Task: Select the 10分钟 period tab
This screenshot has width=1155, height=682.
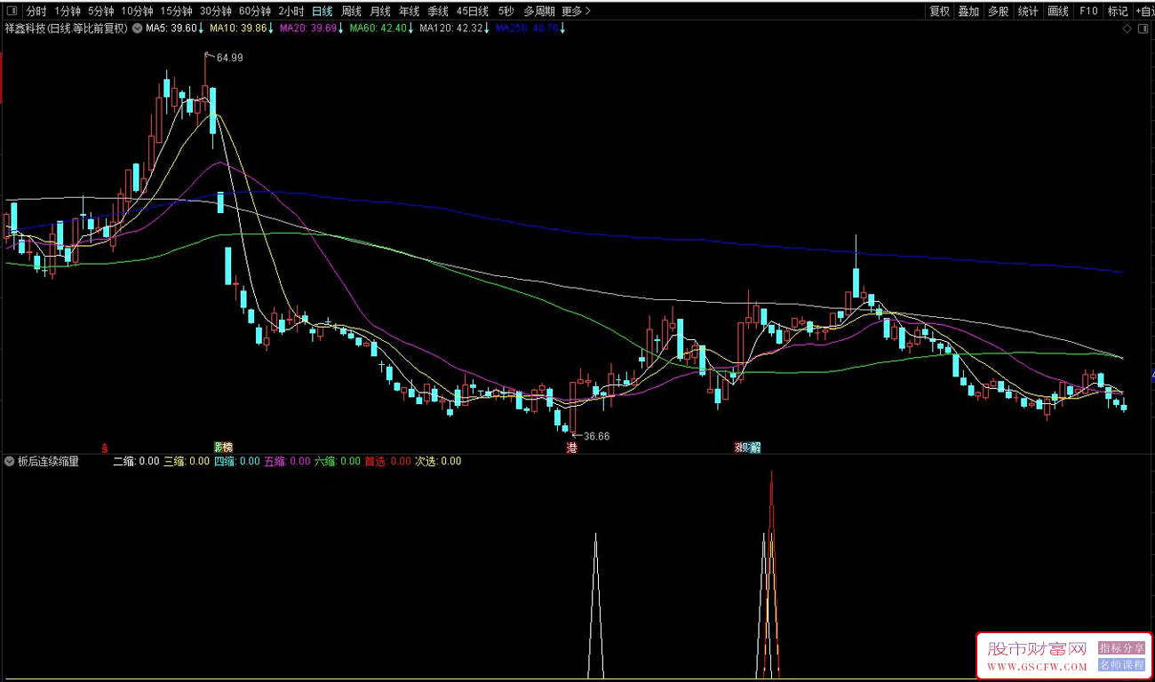Action: tap(137, 12)
